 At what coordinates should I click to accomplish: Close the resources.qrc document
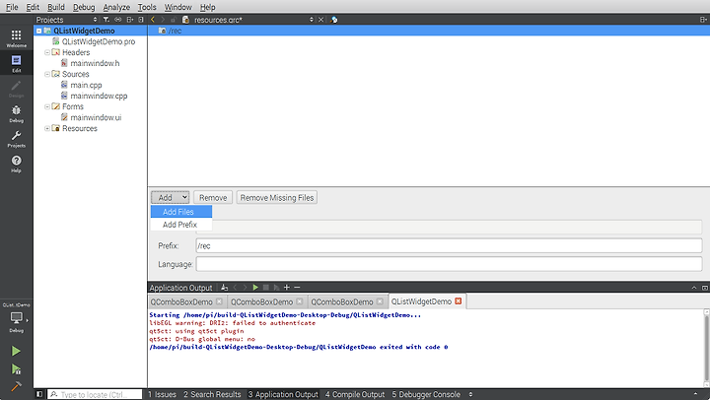click(x=320, y=20)
